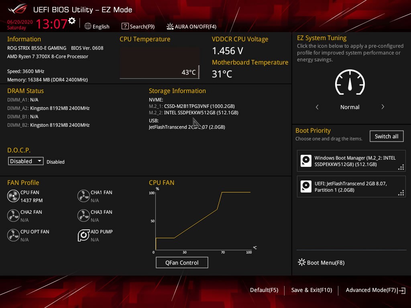Select the CHA1 FAN icon
411x308 pixels.
click(83, 196)
